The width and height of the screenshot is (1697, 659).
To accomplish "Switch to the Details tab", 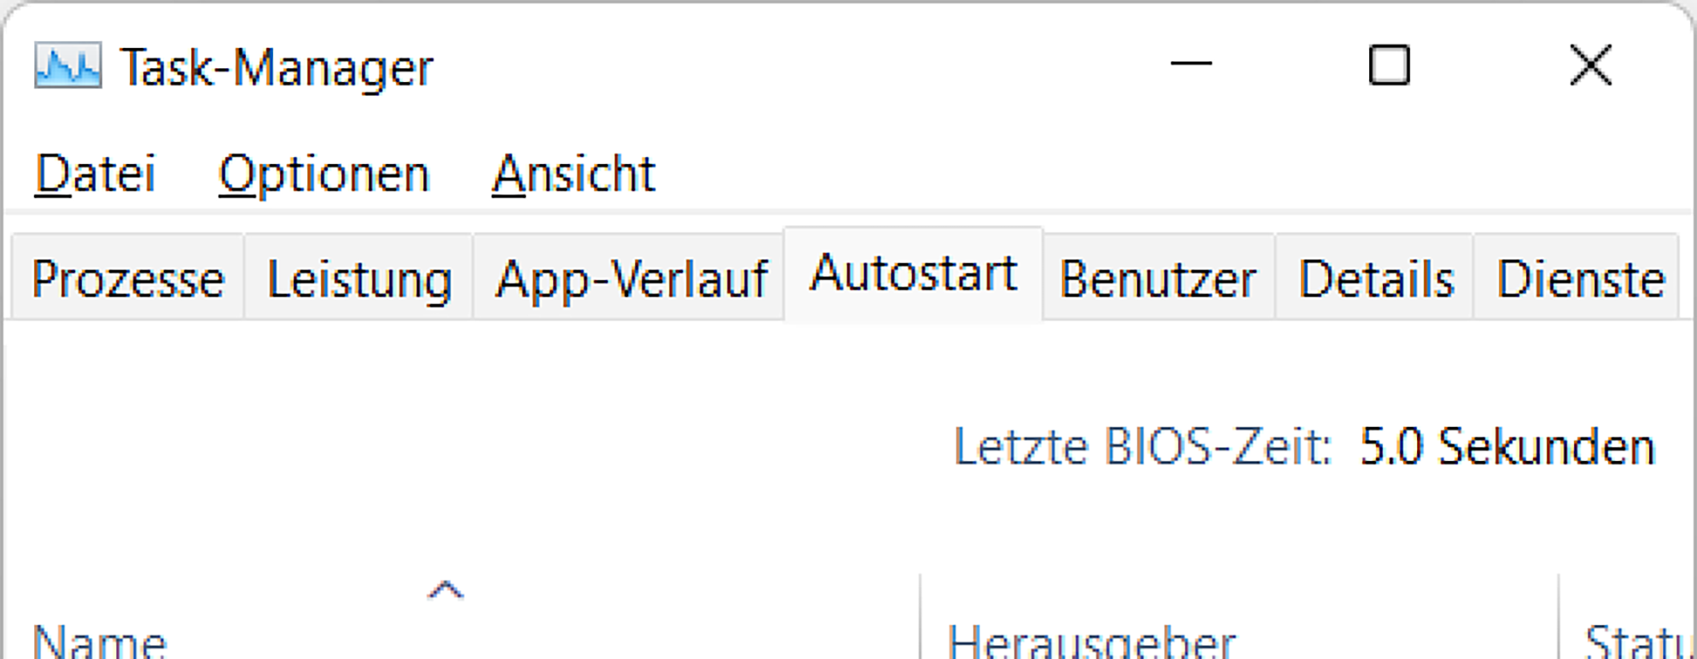I will pyautogui.click(x=1375, y=279).
